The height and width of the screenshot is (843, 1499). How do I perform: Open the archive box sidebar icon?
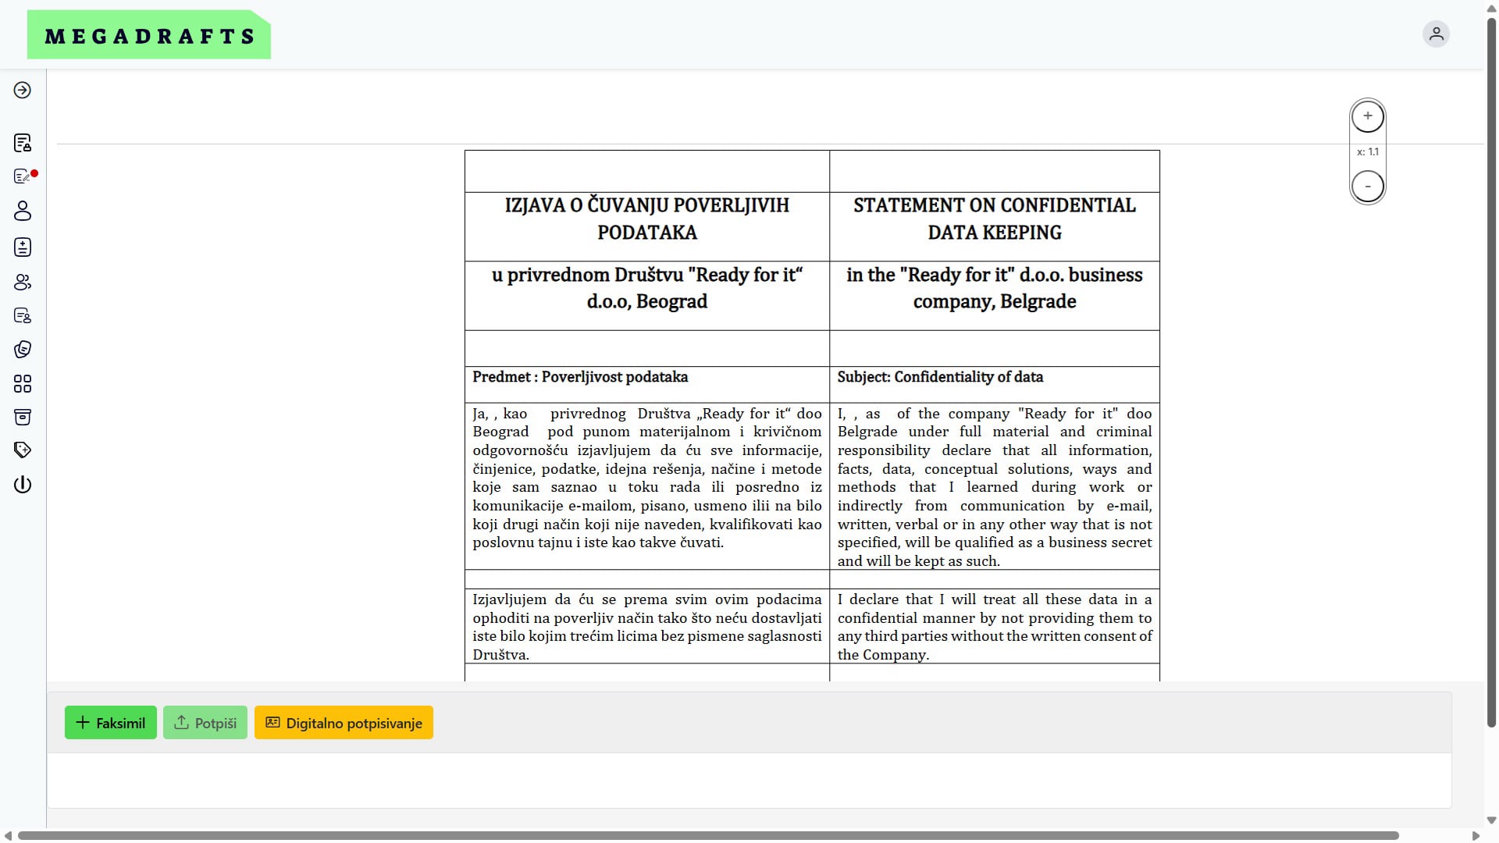coord(23,417)
